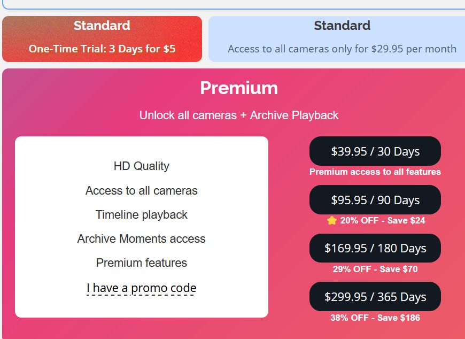Choose Standard $29.95 per month card
This screenshot has height=339, width=465.
337,39
